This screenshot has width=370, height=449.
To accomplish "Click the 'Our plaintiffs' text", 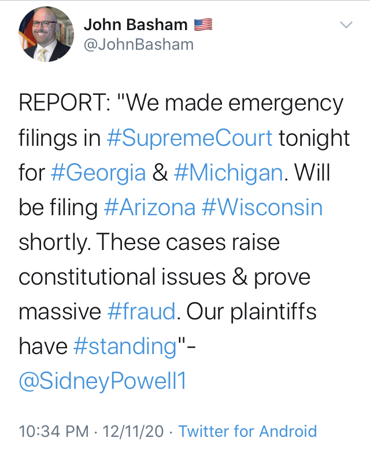I will (251, 311).
